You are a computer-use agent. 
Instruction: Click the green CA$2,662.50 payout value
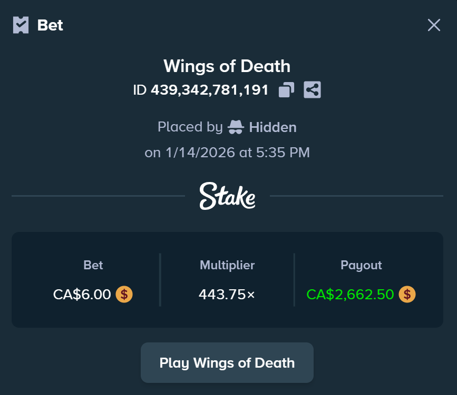point(350,295)
